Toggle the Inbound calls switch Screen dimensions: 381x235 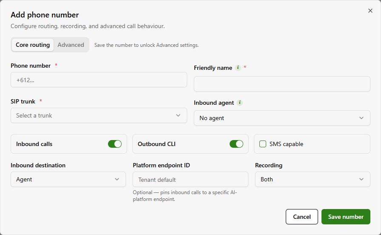[115, 144]
